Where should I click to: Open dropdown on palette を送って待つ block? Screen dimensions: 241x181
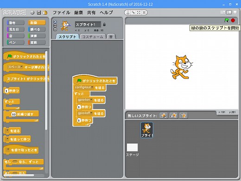tap(7, 139)
